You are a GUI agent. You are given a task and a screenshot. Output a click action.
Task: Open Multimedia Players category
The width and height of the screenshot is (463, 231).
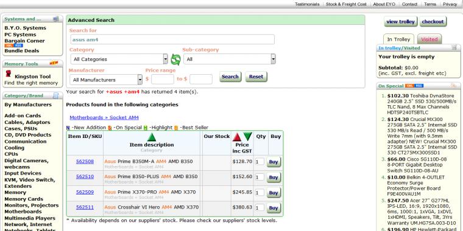(x=30, y=218)
